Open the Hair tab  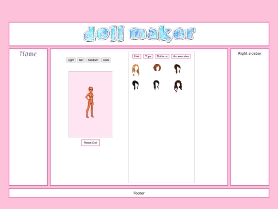(x=137, y=56)
